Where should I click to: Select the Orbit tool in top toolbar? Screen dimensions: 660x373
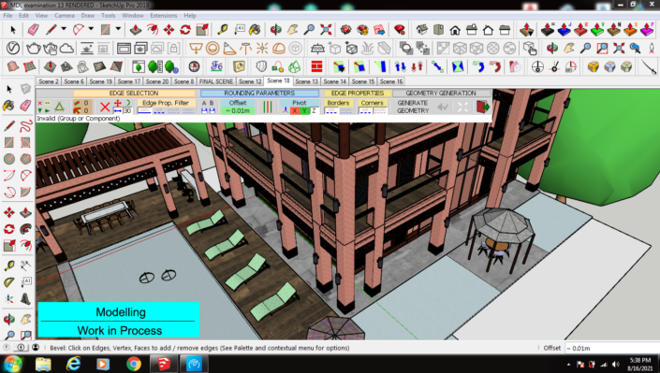[275, 30]
